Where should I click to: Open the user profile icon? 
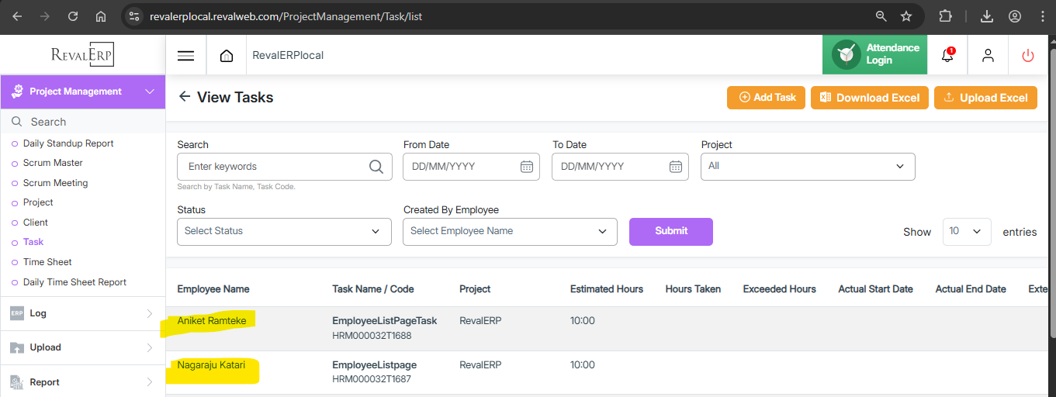(988, 56)
